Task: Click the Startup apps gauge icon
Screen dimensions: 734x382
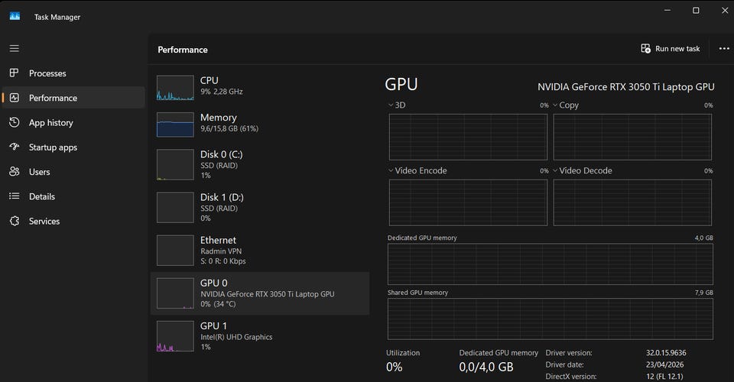Action: click(14, 147)
